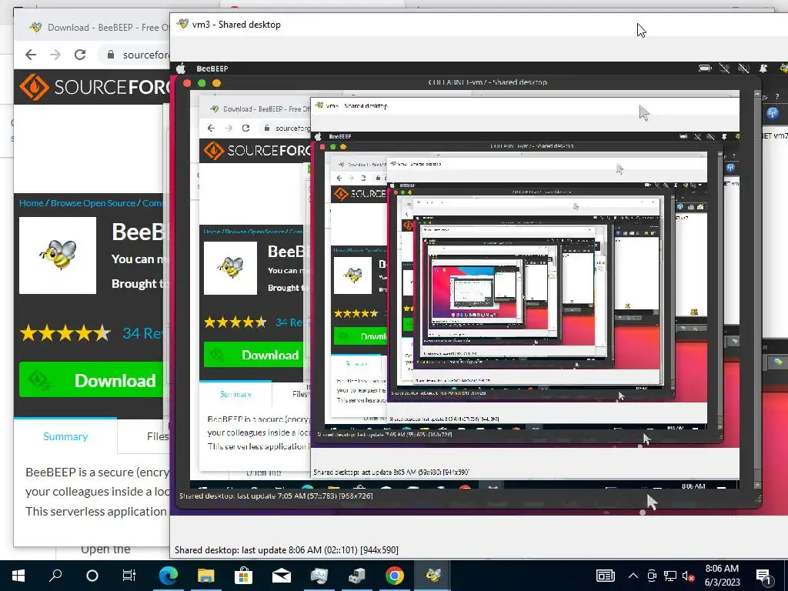Click the battery icon in shared Mac menu bar
Screen dimensions: 788x591
(705, 68)
